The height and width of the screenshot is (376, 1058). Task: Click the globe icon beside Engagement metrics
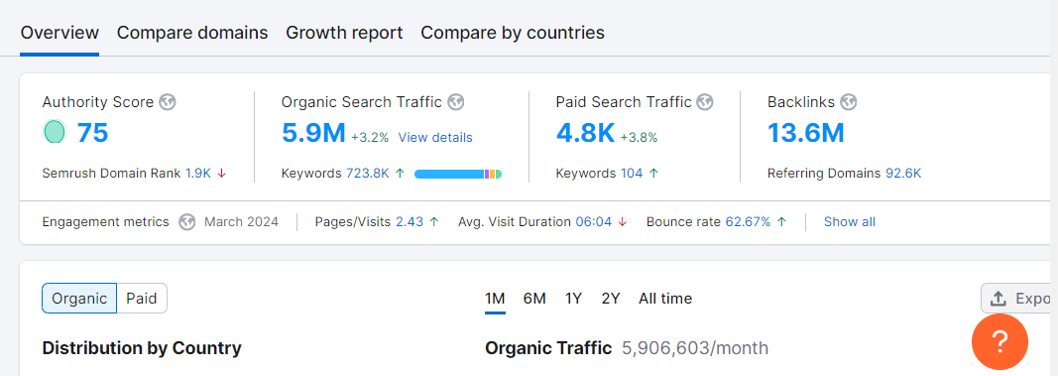pyautogui.click(x=186, y=222)
